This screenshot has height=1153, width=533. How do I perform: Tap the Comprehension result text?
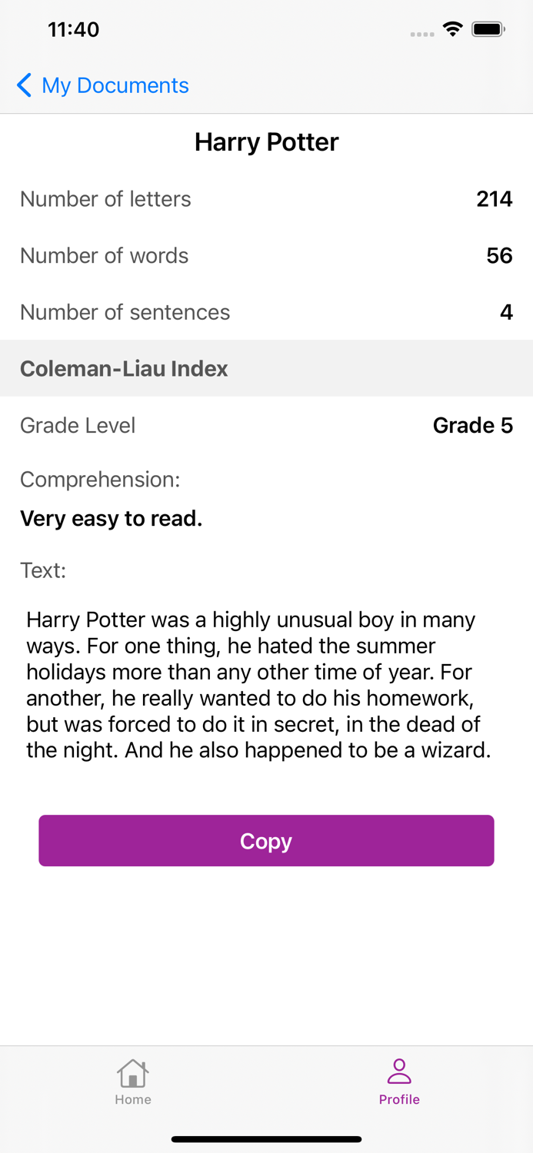111,519
